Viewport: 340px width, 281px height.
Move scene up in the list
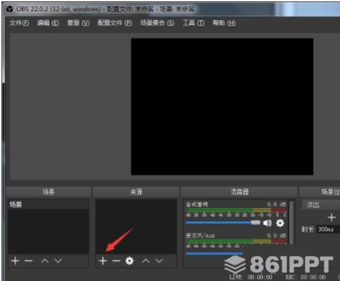coord(45,261)
